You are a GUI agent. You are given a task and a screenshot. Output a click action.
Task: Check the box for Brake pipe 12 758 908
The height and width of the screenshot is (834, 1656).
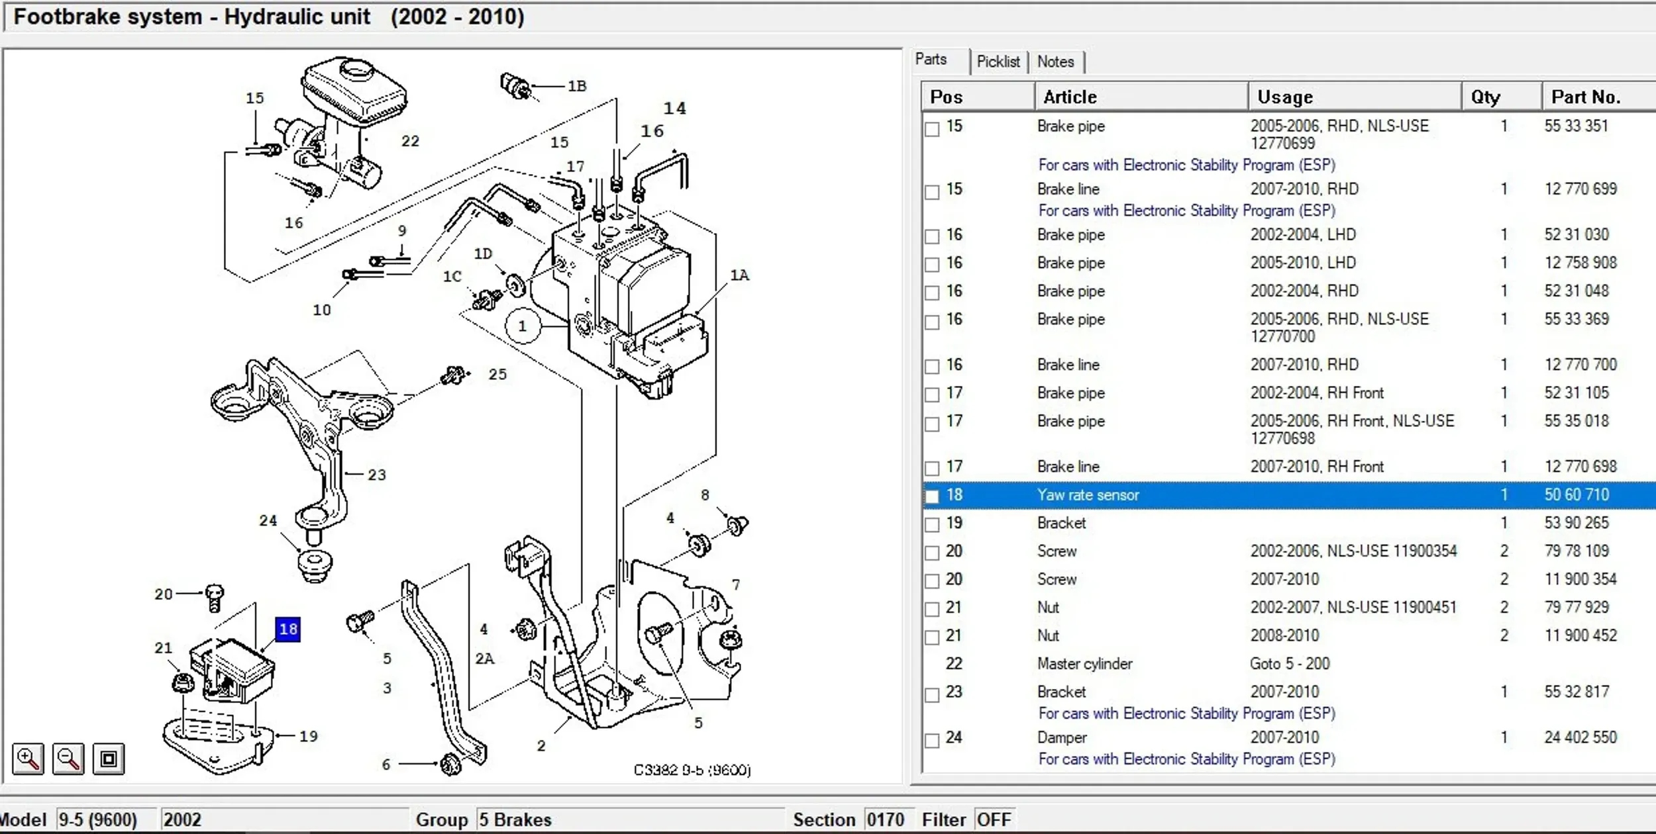click(932, 265)
